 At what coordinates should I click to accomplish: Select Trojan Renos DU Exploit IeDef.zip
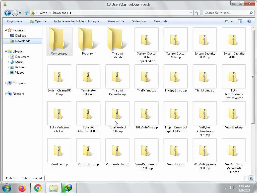point(176,117)
